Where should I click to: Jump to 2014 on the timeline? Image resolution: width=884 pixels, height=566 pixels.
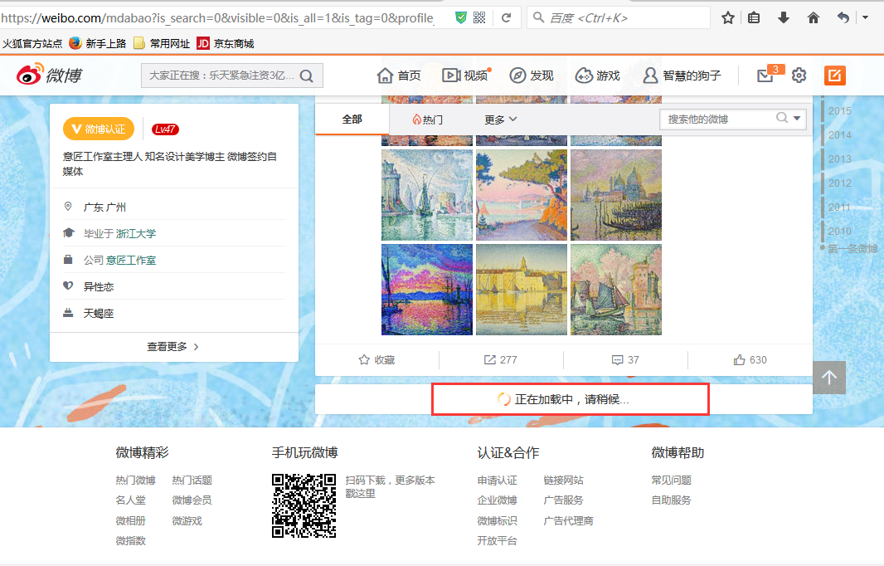(x=839, y=135)
